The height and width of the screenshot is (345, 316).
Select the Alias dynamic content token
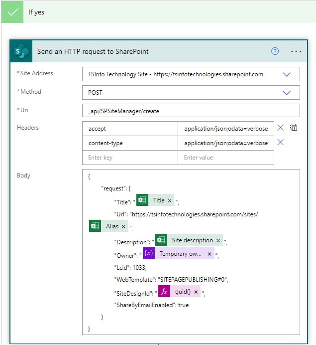pyautogui.click(x=108, y=226)
